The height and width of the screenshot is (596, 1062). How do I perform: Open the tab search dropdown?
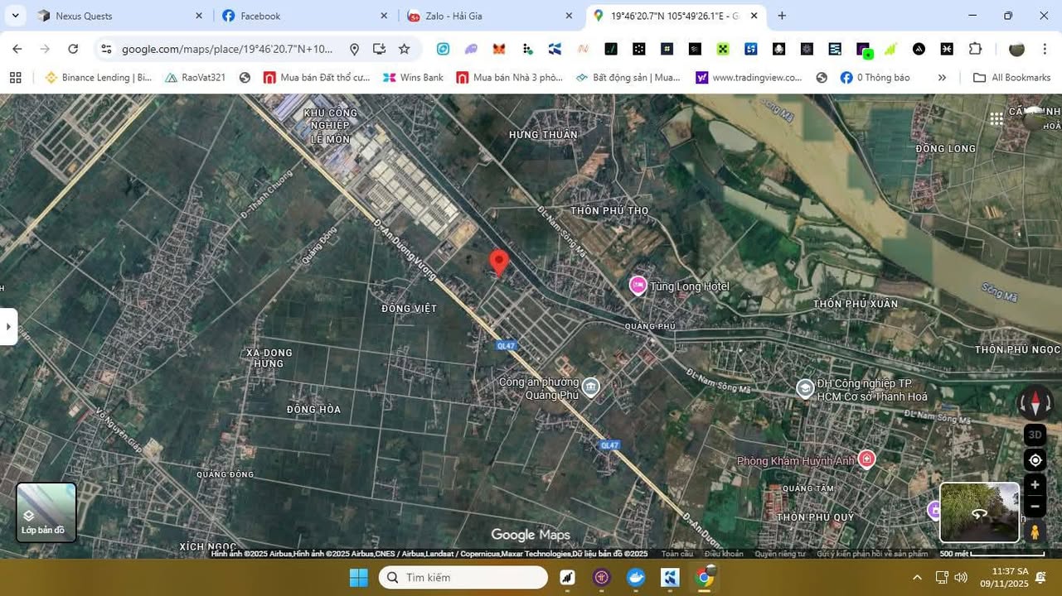click(x=15, y=16)
